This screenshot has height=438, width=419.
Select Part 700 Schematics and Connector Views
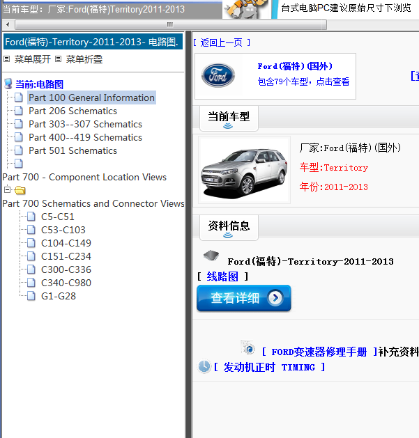(93, 203)
